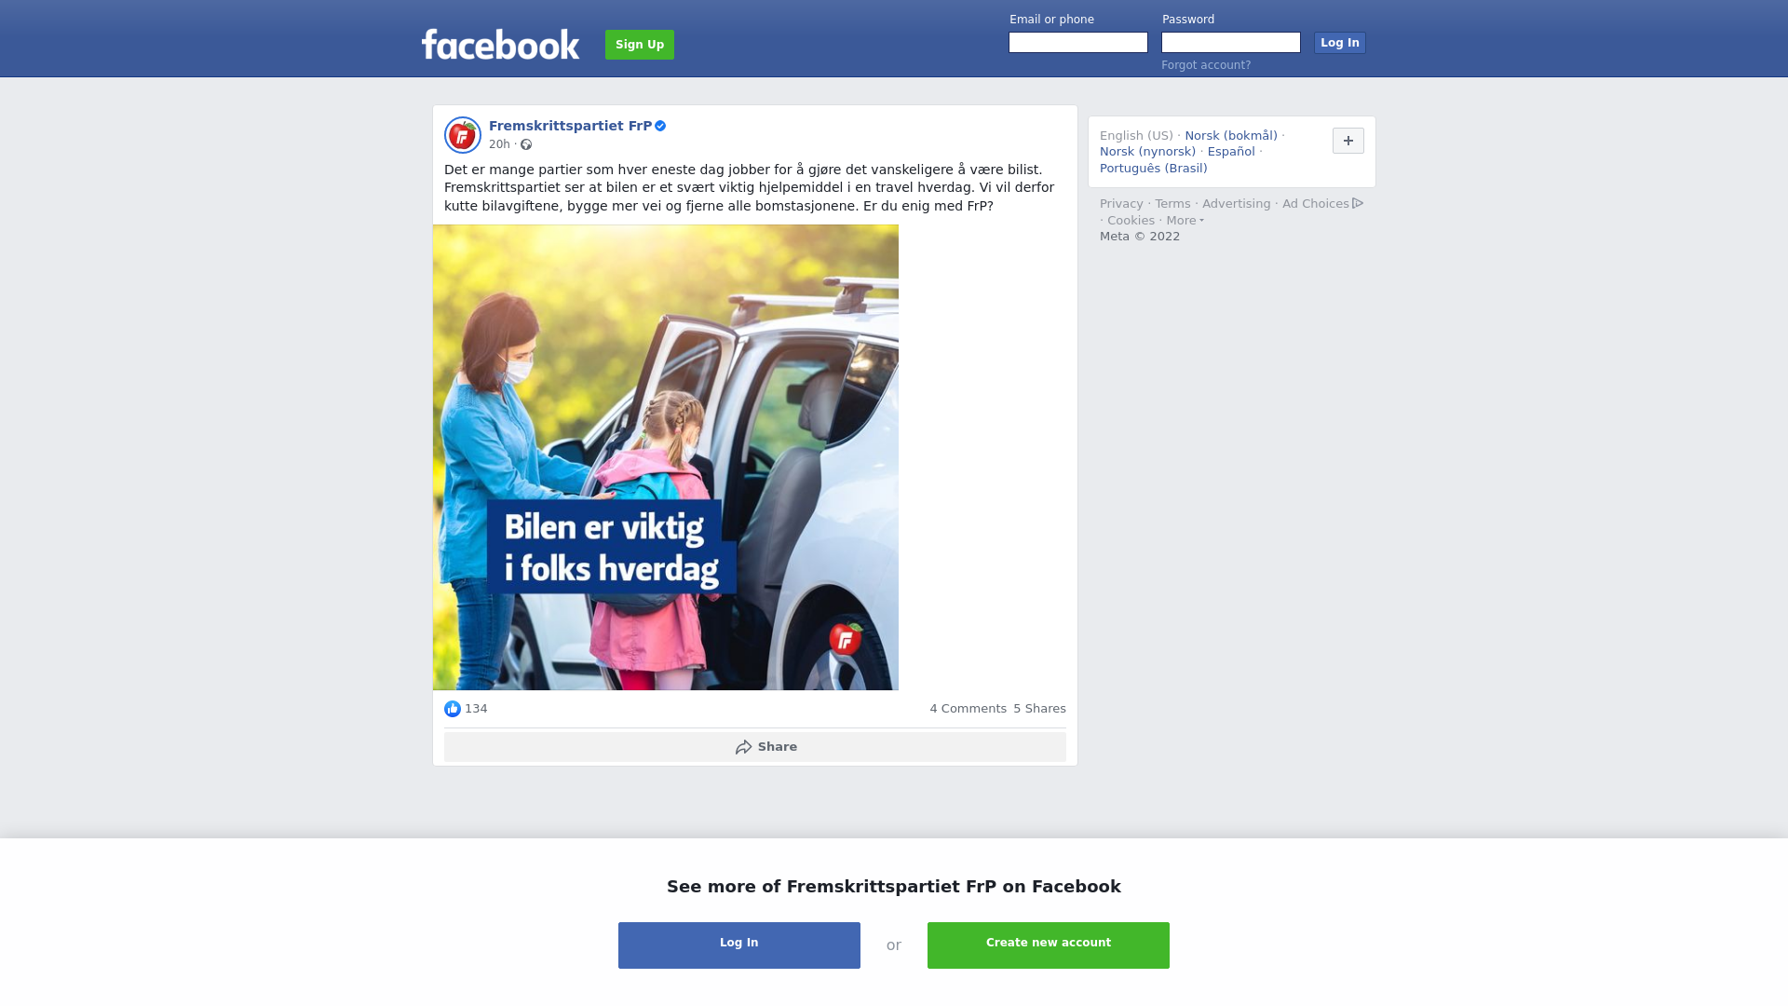Focus the Email or phone field
The width and height of the screenshot is (1788, 1006).
[1078, 43]
